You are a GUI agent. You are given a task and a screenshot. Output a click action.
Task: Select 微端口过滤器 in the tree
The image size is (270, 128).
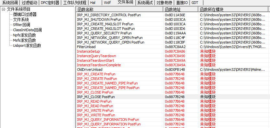click(x=25, y=15)
